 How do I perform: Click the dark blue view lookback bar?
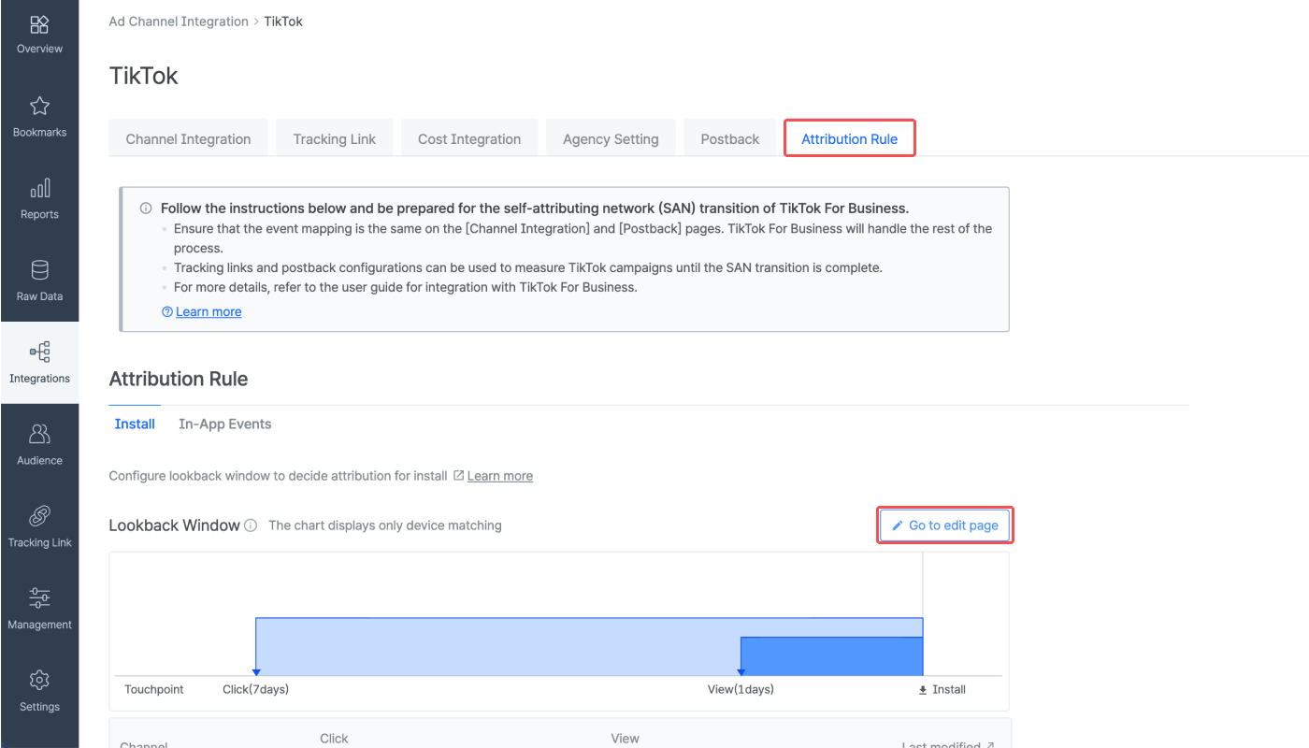click(832, 656)
